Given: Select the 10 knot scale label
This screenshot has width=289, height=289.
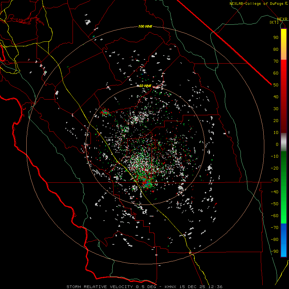Looking at the screenshot, I should tap(276, 133).
